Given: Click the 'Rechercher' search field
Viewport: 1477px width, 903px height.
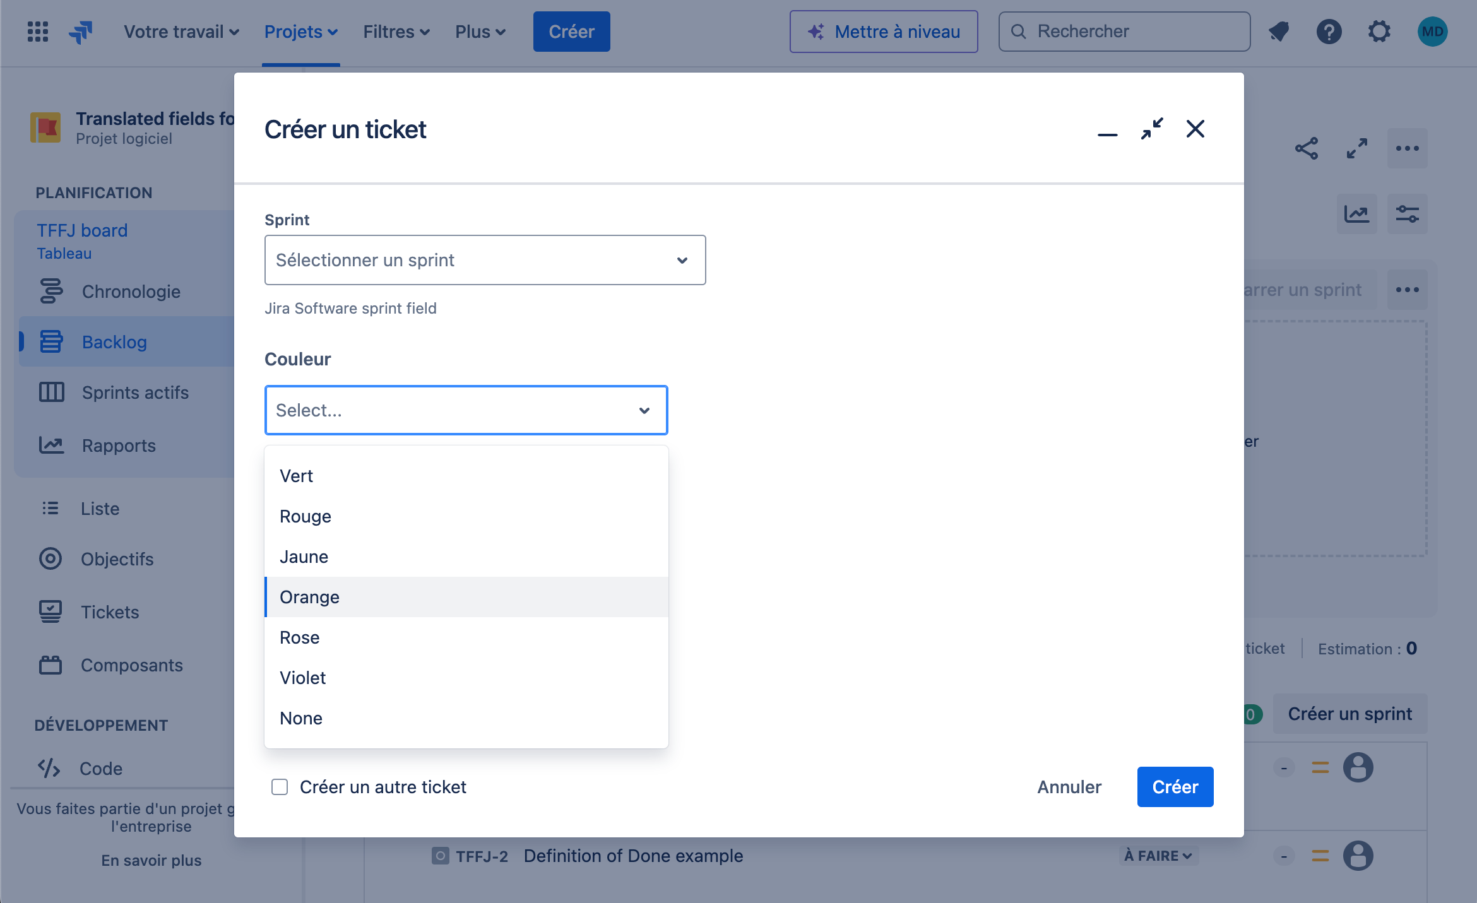Looking at the screenshot, I should pos(1124,32).
